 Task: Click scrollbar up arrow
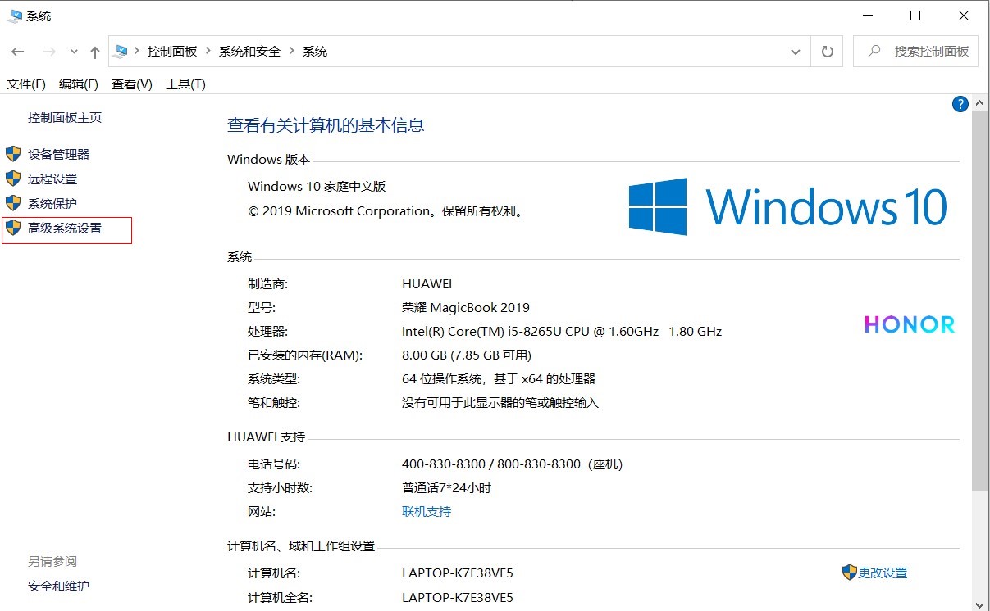click(980, 102)
